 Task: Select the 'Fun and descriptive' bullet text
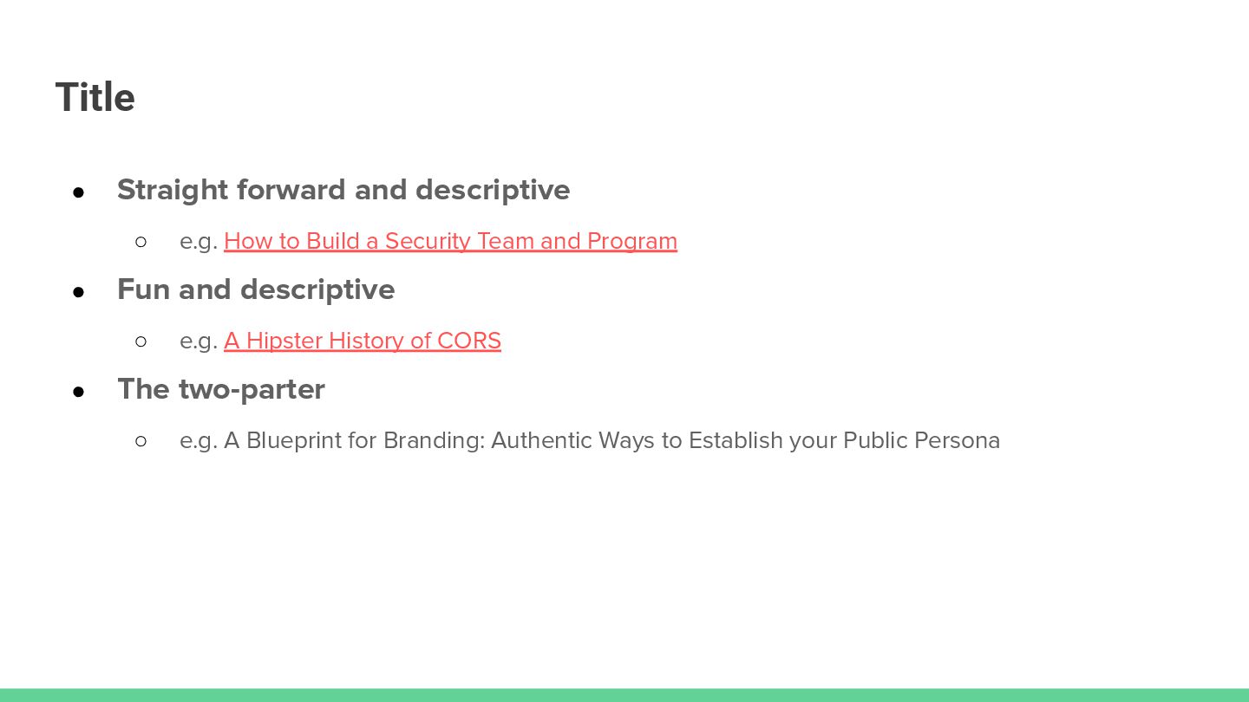[x=256, y=289]
